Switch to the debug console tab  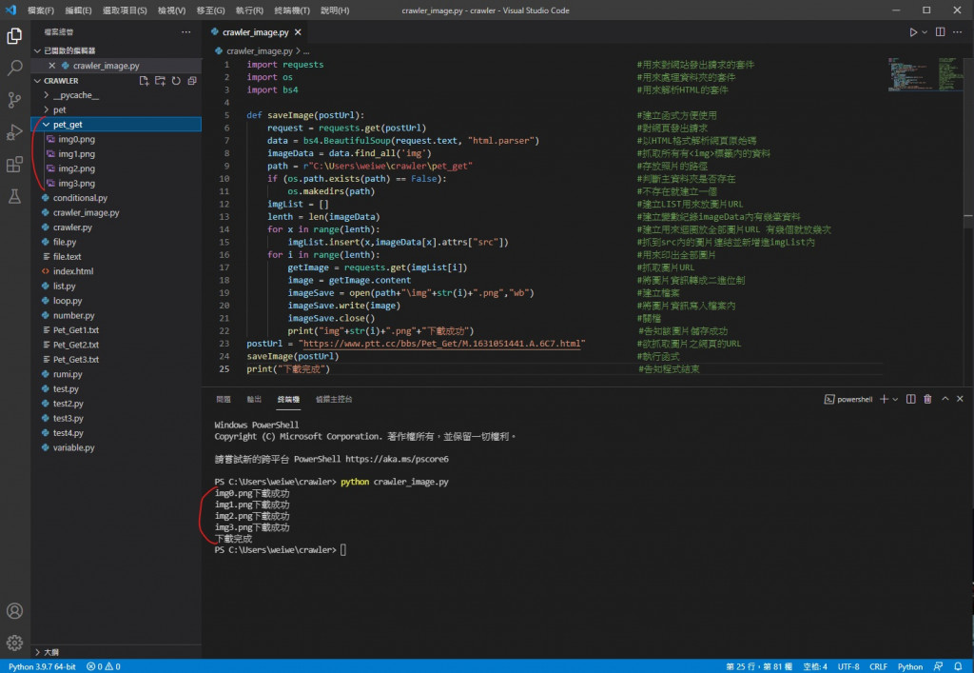334,399
